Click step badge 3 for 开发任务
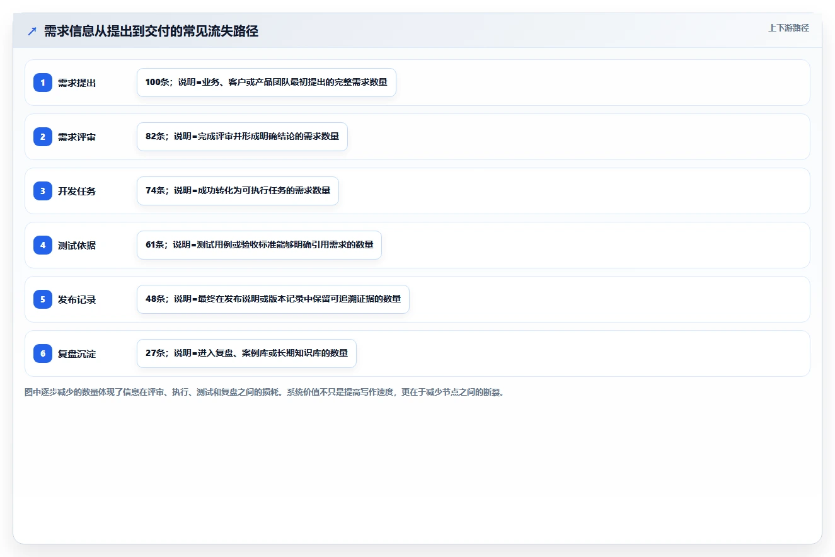This screenshot has width=835, height=557. 43,191
